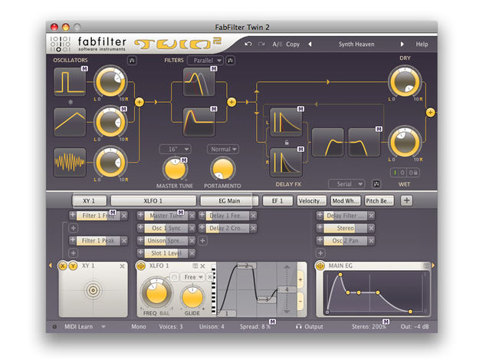Switch to XLFO 1 modulation tab
The image size is (483, 363).
(153, 201)
